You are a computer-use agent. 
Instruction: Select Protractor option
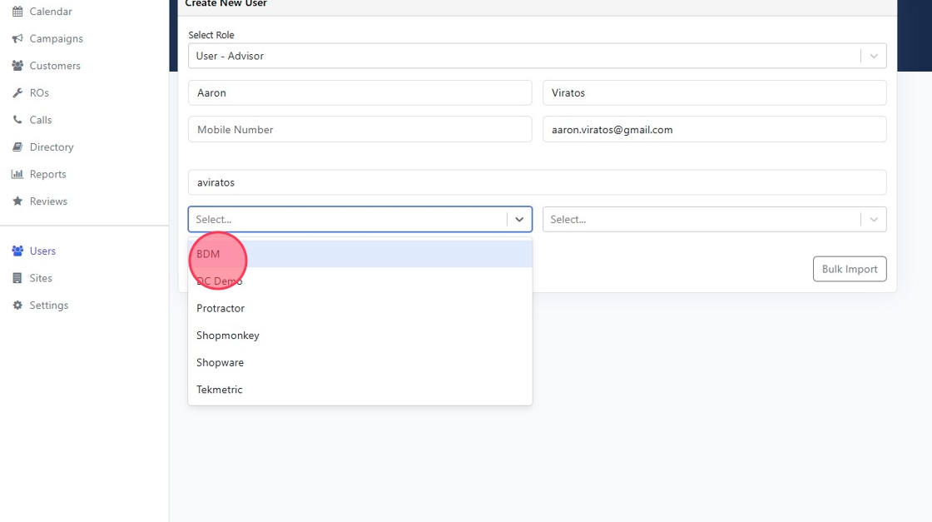pyautogui.click(x=359, y=308)
